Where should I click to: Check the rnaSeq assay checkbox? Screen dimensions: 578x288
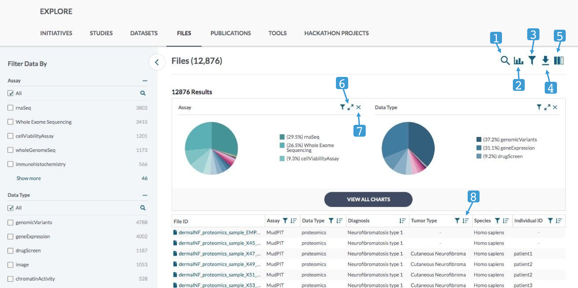coord(11,108)
